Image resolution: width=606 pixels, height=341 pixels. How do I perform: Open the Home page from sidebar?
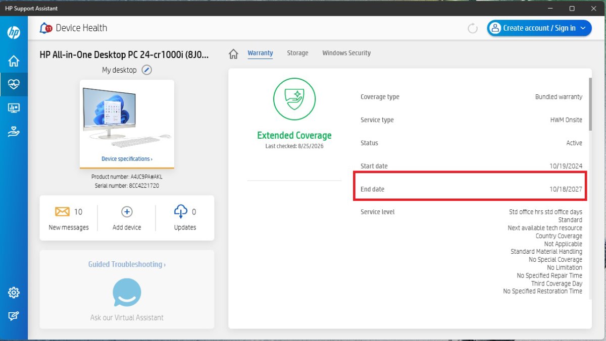(x=14, y=62)
